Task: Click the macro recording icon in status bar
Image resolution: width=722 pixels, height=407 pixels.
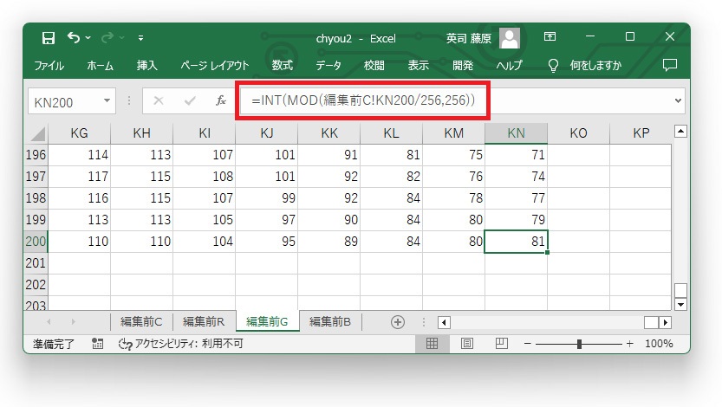Action: 97,344
